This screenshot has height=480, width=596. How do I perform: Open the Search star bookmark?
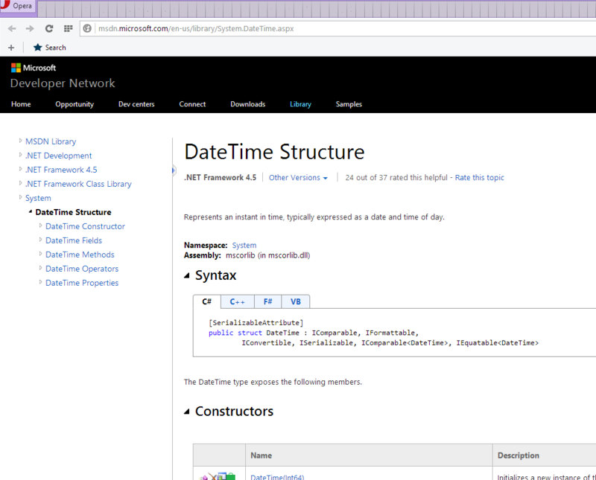coord(50,48)
